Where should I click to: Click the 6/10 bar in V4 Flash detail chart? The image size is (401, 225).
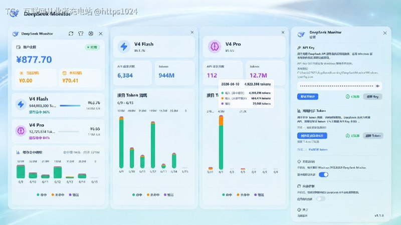tap(132, 157)
